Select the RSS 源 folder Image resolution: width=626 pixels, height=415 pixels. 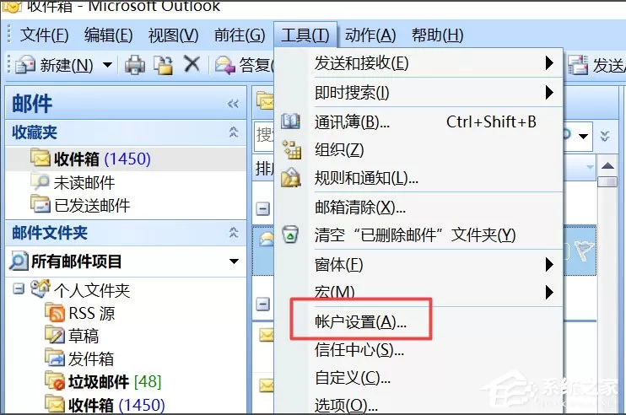point(92,313)
